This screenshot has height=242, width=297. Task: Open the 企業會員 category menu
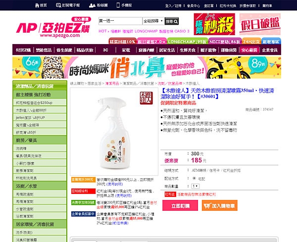click(x=270, y=50)
